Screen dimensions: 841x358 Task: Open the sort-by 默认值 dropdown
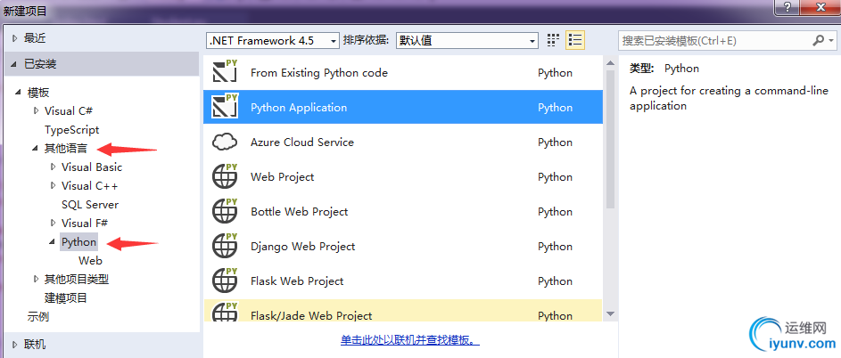tap(466, 41)
